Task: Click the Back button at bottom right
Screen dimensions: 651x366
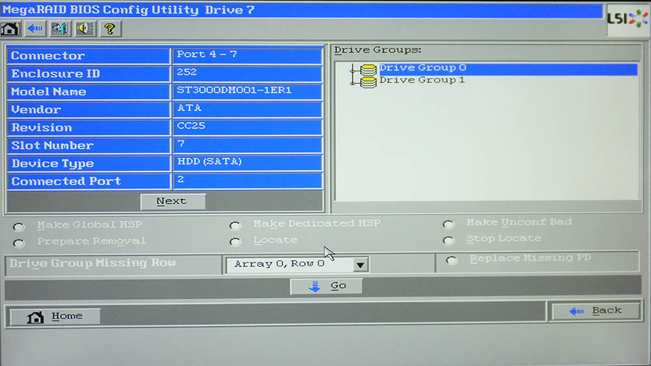Action: point(596,311)
